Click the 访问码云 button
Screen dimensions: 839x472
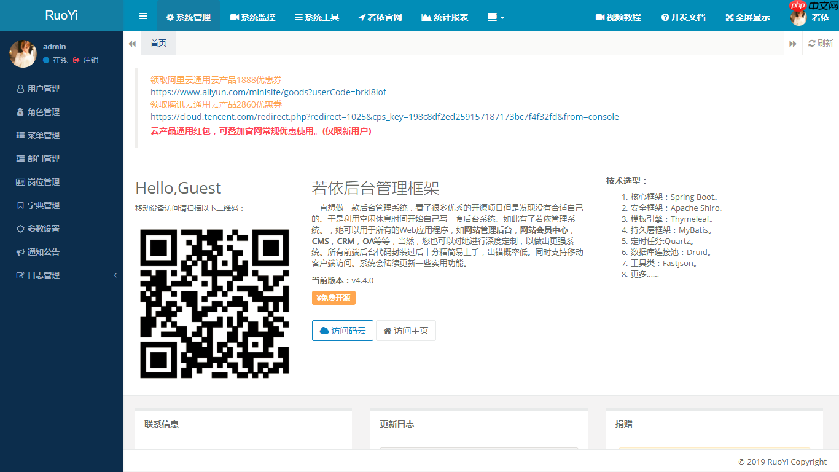pyautogui.click(x=342, y=331)
